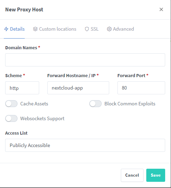Open the SSL tab label

coord(94,29)
